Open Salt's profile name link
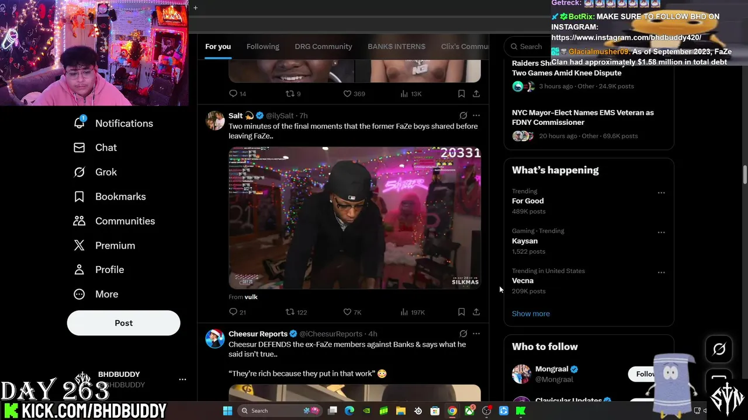Screen dimensions: 748x420 (x=236, y=116)
